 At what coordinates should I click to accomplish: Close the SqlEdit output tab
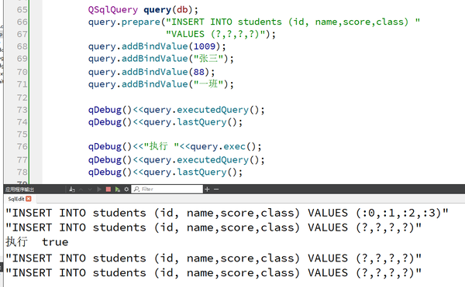[x=29, y=199]
